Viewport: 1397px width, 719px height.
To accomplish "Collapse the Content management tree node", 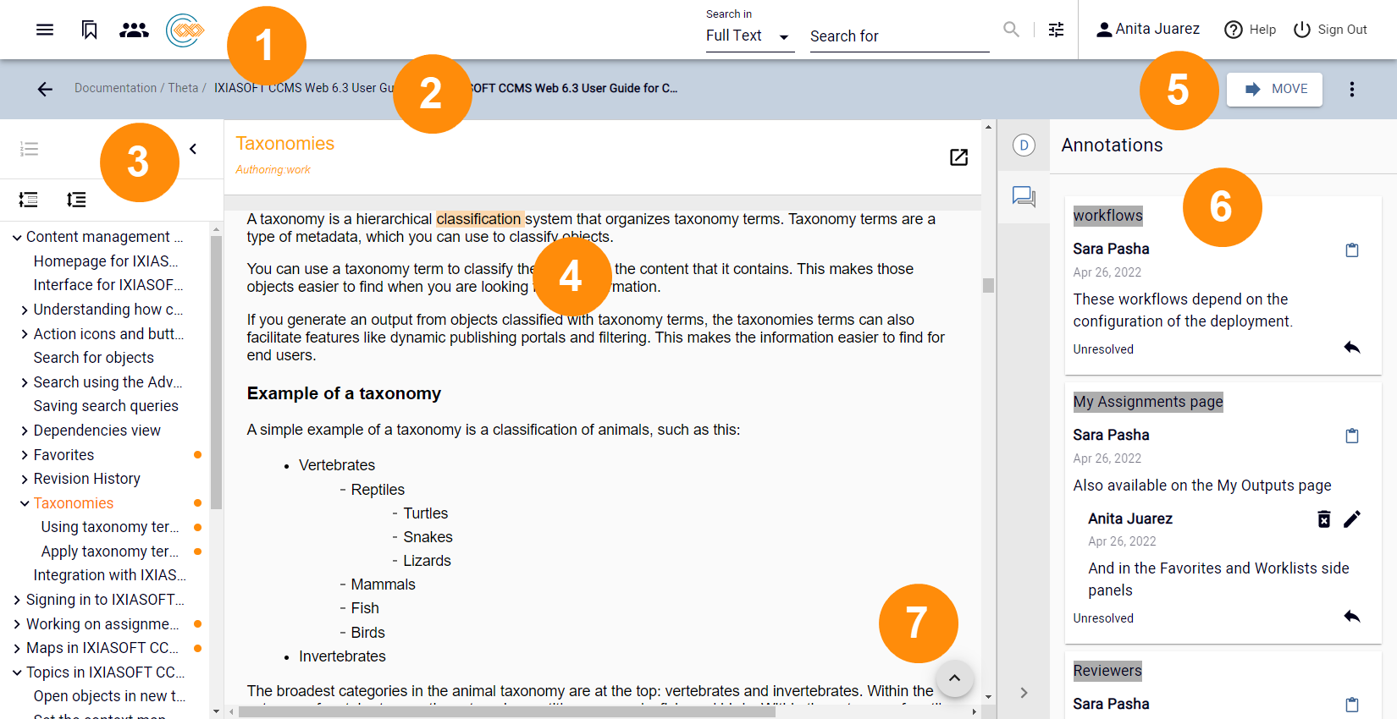I will (17, 238).
